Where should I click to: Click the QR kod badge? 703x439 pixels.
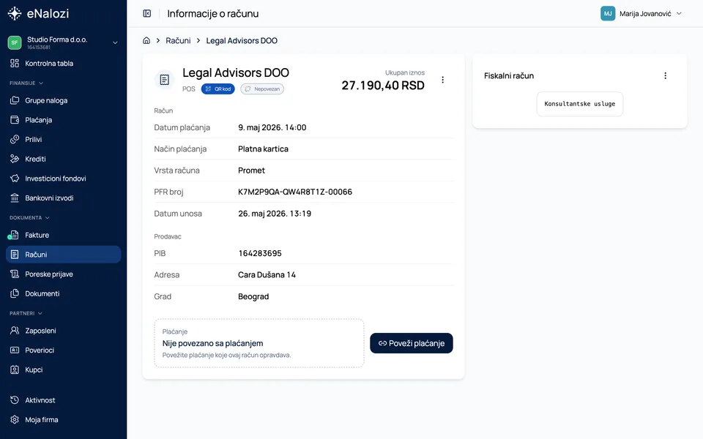pos(218,89)
